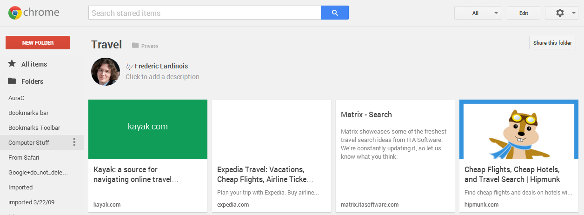Select the All items star icon

coord(12,64)
